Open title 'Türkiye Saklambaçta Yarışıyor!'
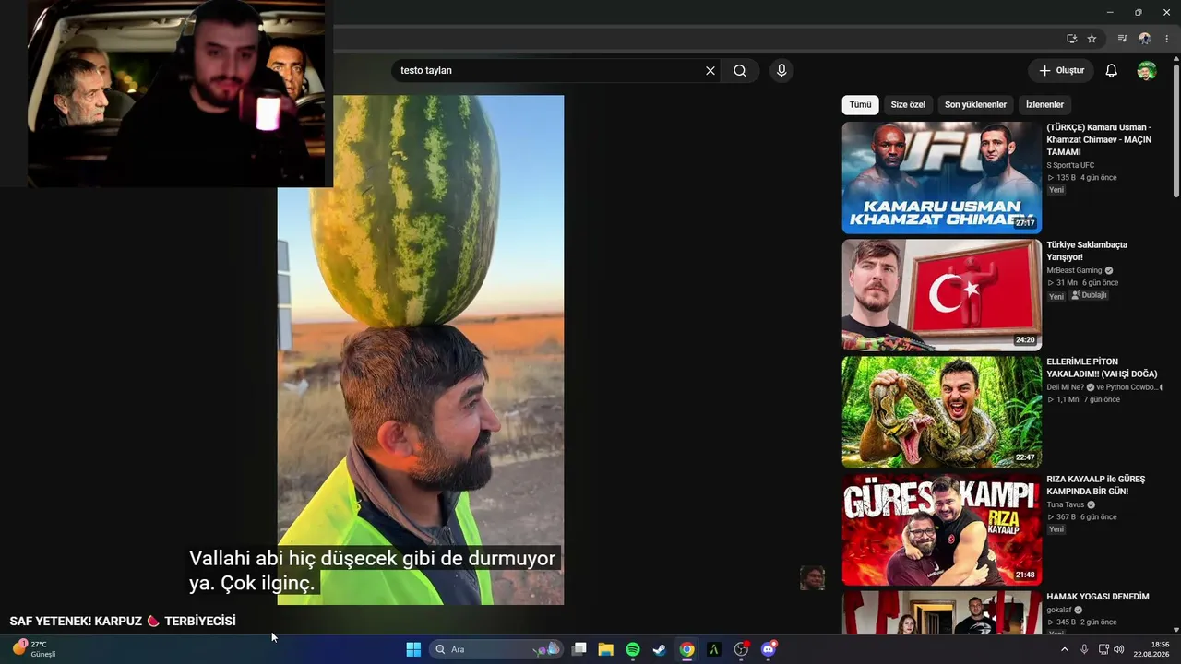The image size is (1181, 664). [1087, 251]
